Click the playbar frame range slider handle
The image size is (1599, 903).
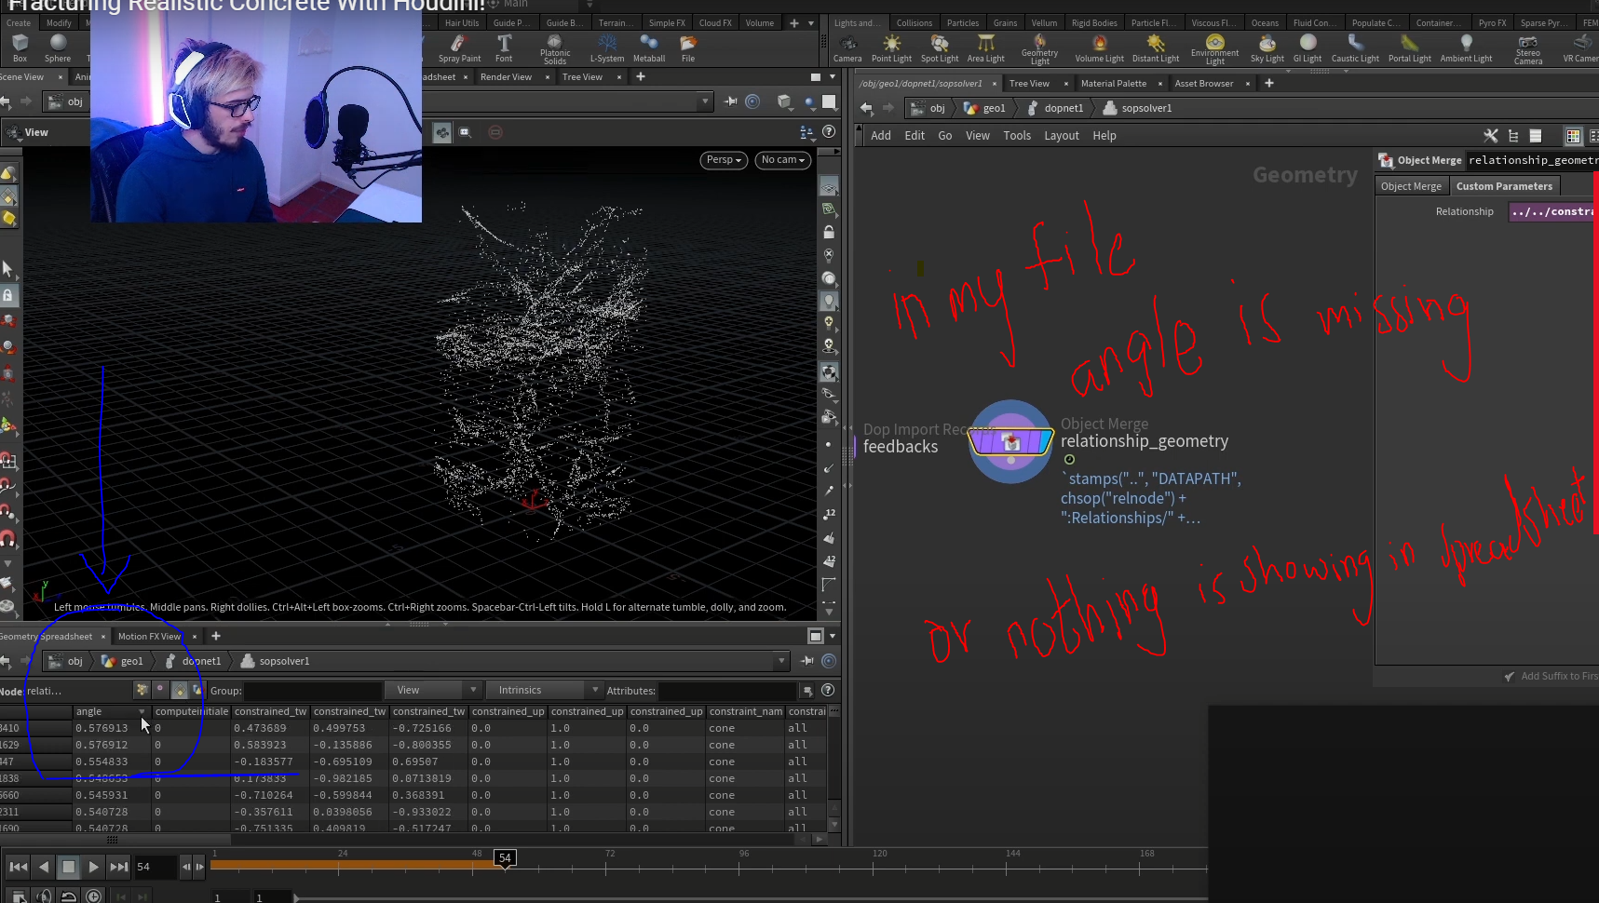click(296, 897)
